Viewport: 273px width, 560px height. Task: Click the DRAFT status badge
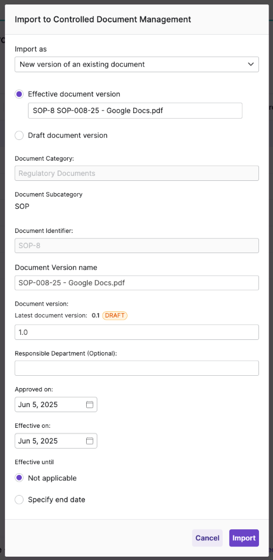(115, 316)
